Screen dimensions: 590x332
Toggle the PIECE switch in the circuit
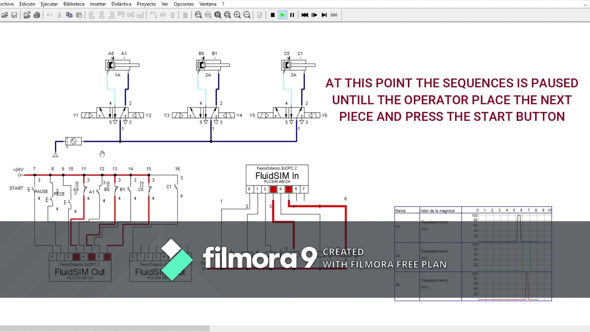pos(68,202)
